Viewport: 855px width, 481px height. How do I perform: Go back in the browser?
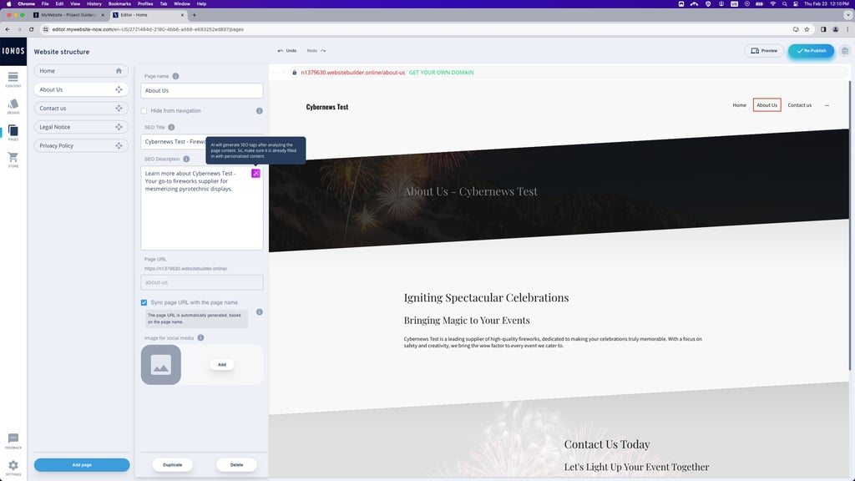(x=7, y=29)
